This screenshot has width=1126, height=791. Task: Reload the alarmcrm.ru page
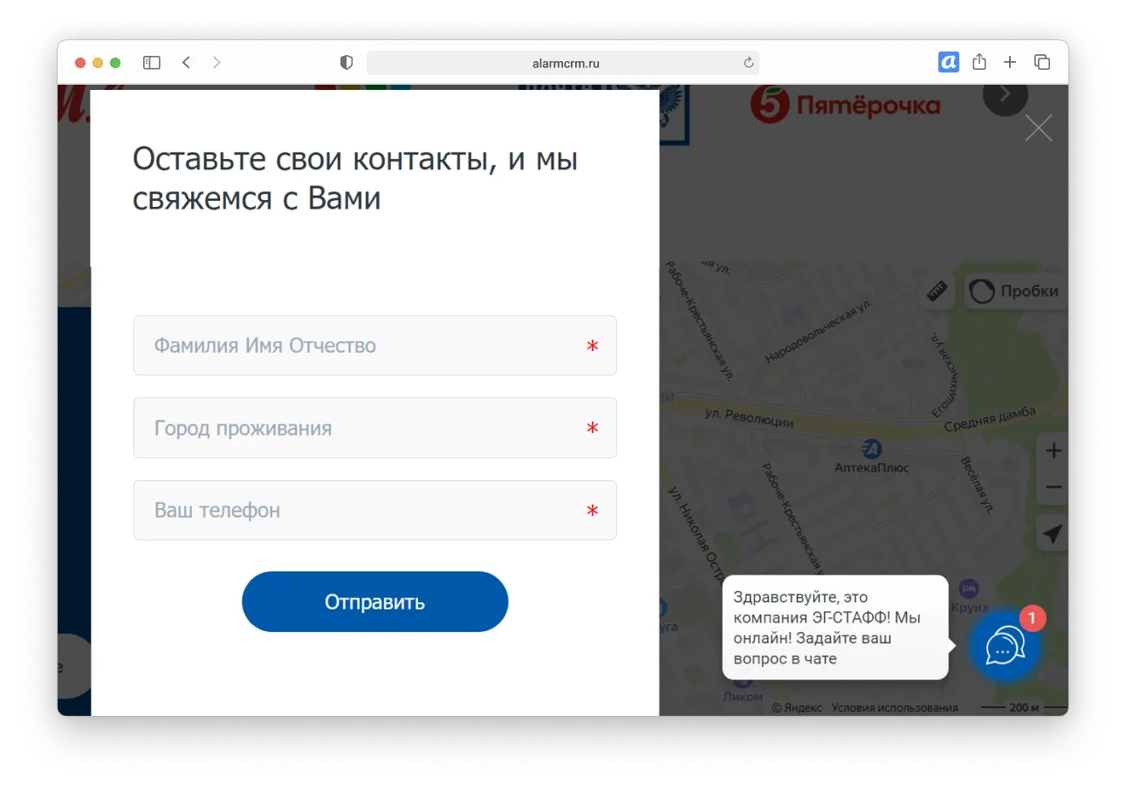[x=748, y=62]
